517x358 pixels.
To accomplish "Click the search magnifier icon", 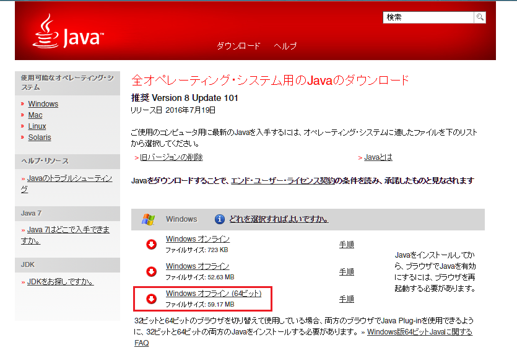I will click(480, 17).
